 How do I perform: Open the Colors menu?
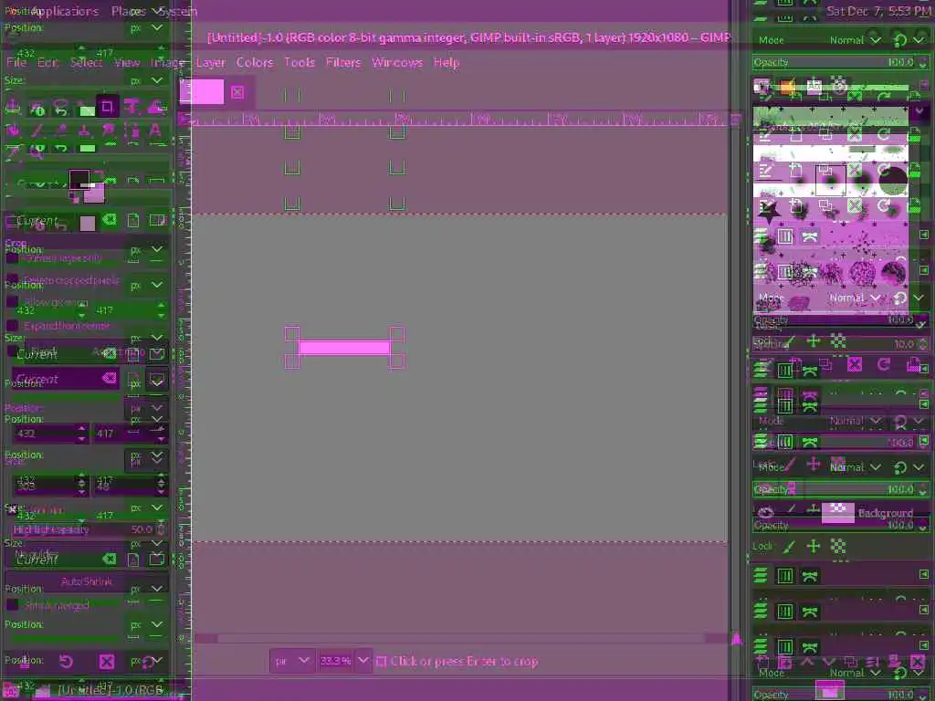[255, 62]
